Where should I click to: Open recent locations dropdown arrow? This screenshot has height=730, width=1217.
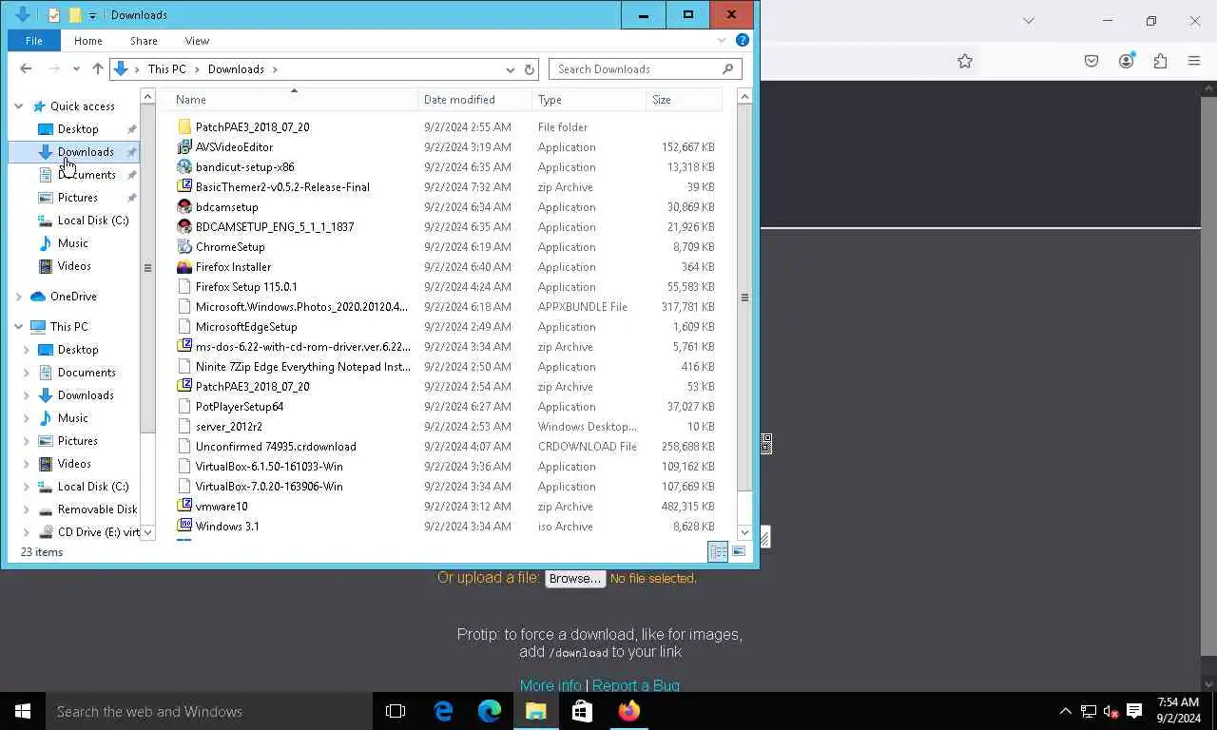(x=76, y=69)
